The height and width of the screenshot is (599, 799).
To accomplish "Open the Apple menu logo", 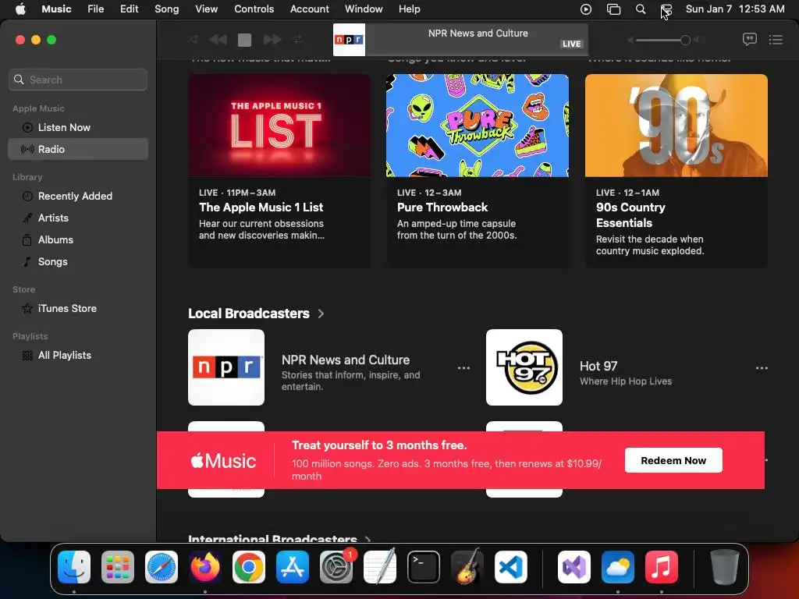I will (x=20, y=9).
